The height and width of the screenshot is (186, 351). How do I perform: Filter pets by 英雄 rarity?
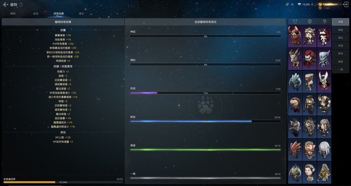pos(340,45)
